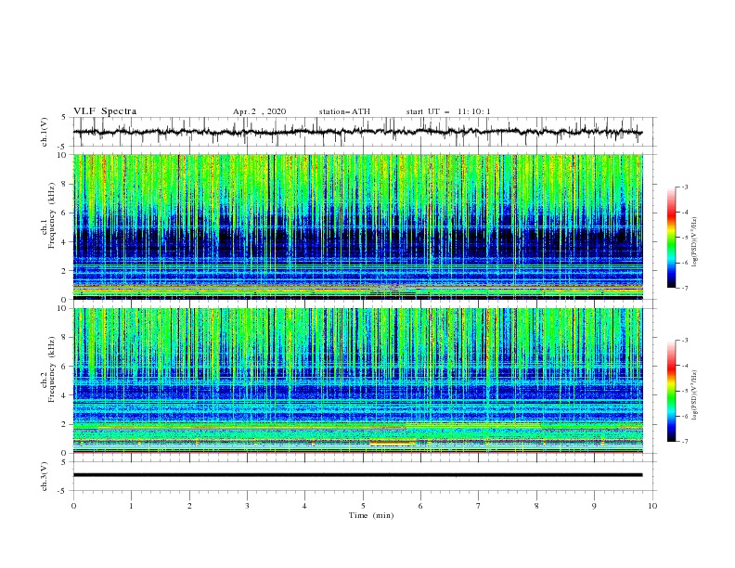Image resolution: width=735 pixels, height=568 pixels.
Task: Click the "6" tick on the time axis
Action: pyautogui.click(x=421, y=506)
